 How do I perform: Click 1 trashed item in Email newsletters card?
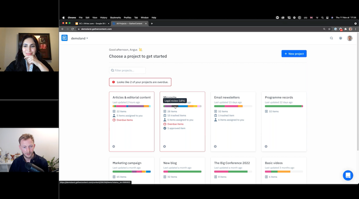(x=226, y=116)
